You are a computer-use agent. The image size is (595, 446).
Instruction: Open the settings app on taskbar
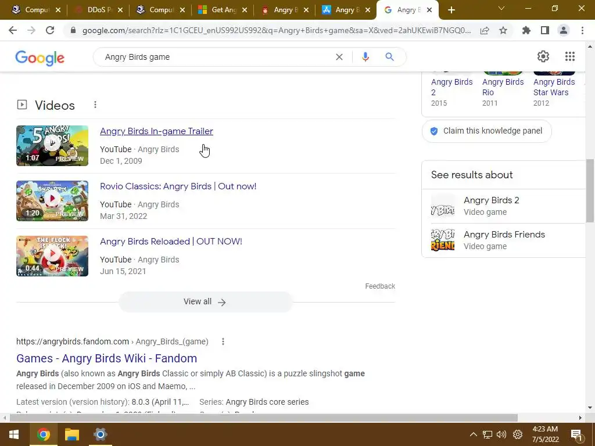pyautogui.click(x=100, y=434)
